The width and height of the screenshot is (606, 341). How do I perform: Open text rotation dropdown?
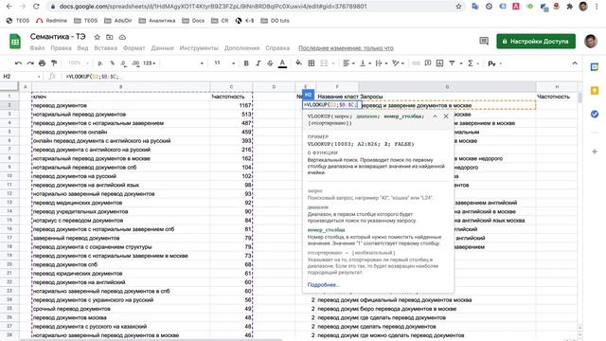coord(398,63)
